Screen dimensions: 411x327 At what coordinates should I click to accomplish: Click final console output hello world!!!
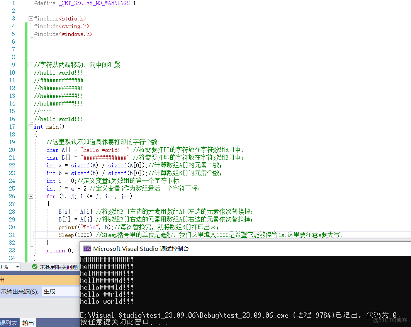click(107, 301)
